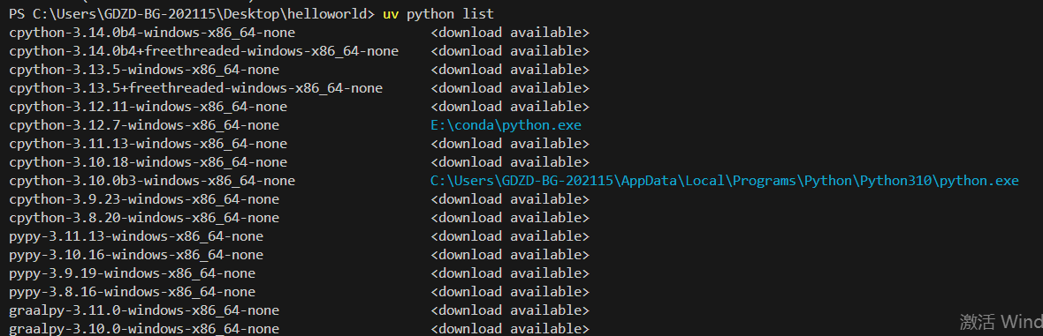The image size is (1043, 336).
Task: Select text "cpython-3.12.11-windows-x86_64-none"
Action: (148, 107)
